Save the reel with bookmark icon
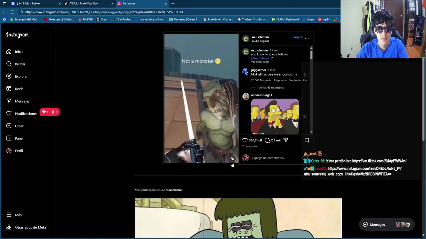Screen dimensions: 426x239 coord(307,140)
